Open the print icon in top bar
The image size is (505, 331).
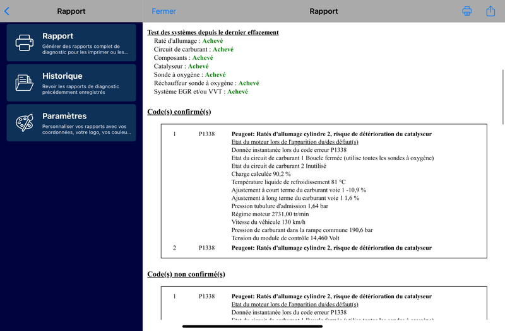467,11
